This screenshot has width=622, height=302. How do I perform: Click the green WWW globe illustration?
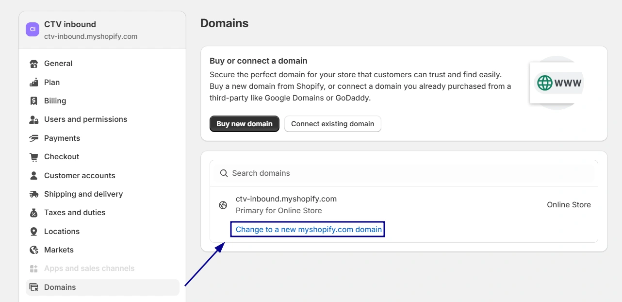[545, 83]
